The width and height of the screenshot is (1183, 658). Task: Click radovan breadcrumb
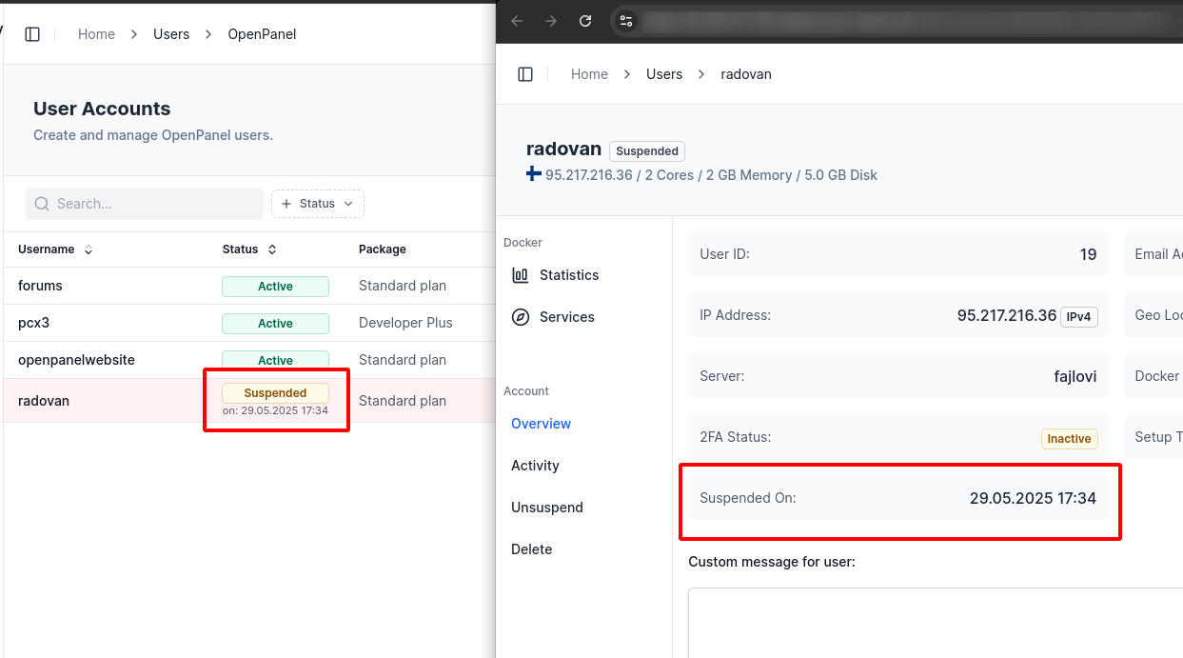[746, 74]
